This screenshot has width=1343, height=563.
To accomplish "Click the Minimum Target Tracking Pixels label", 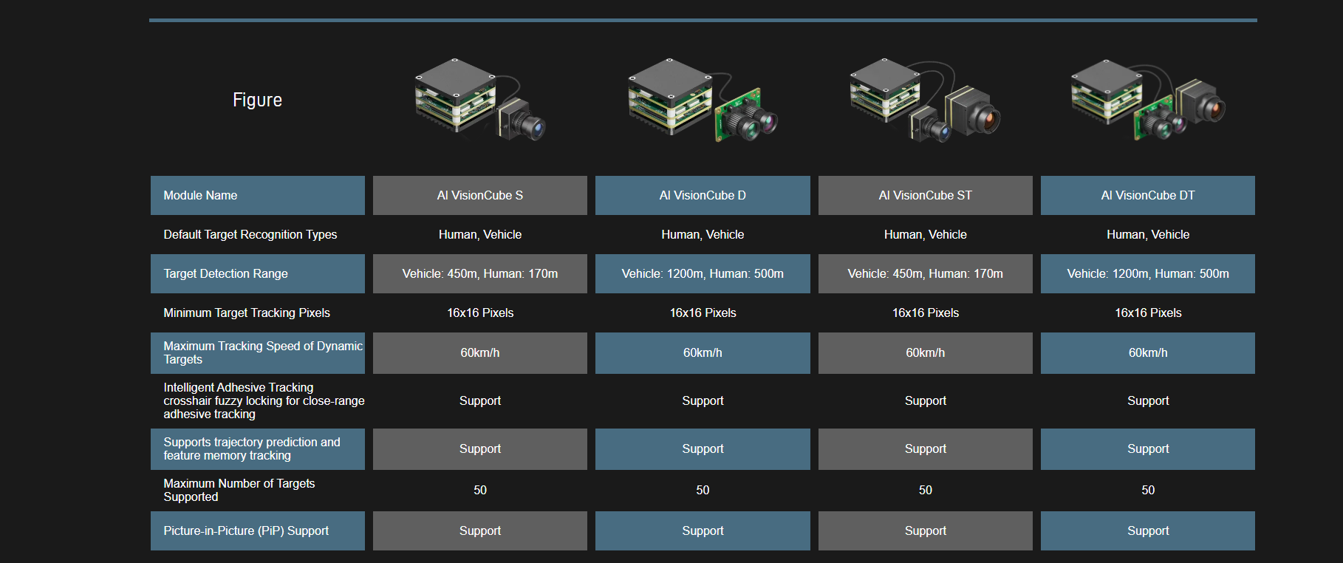I will coord(247,313).
